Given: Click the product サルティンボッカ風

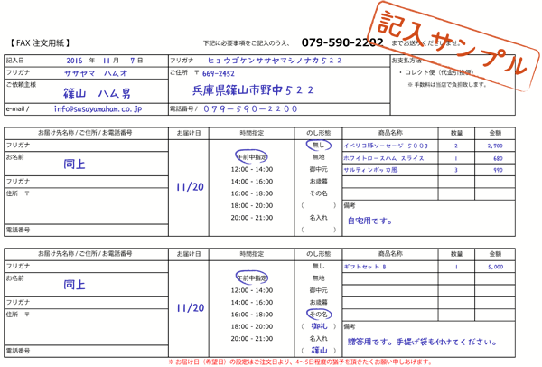Looking at the screenshot, I should 370,170.
